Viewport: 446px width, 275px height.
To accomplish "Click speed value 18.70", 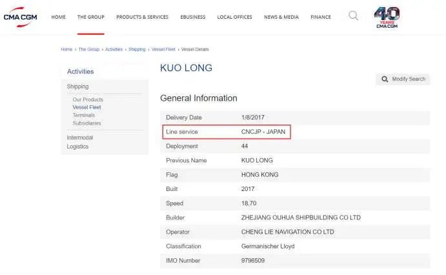I will pos(249,203).
